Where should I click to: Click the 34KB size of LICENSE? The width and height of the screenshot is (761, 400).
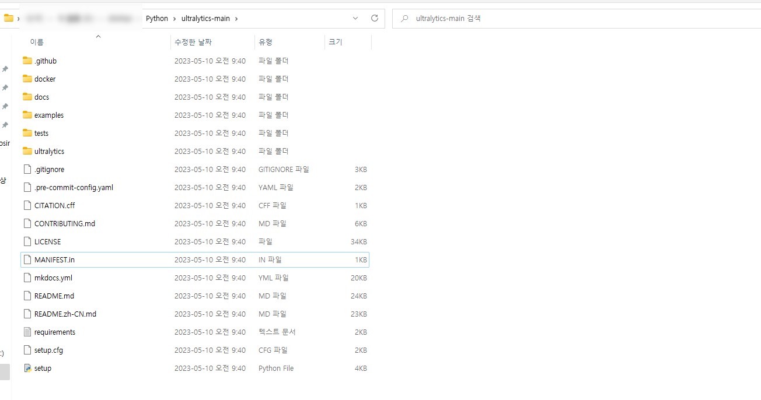coord(358,241)
